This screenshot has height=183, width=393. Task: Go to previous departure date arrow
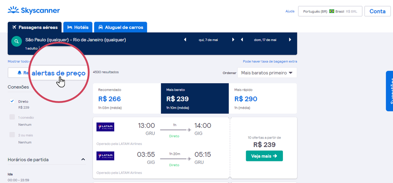pos(185,40)
